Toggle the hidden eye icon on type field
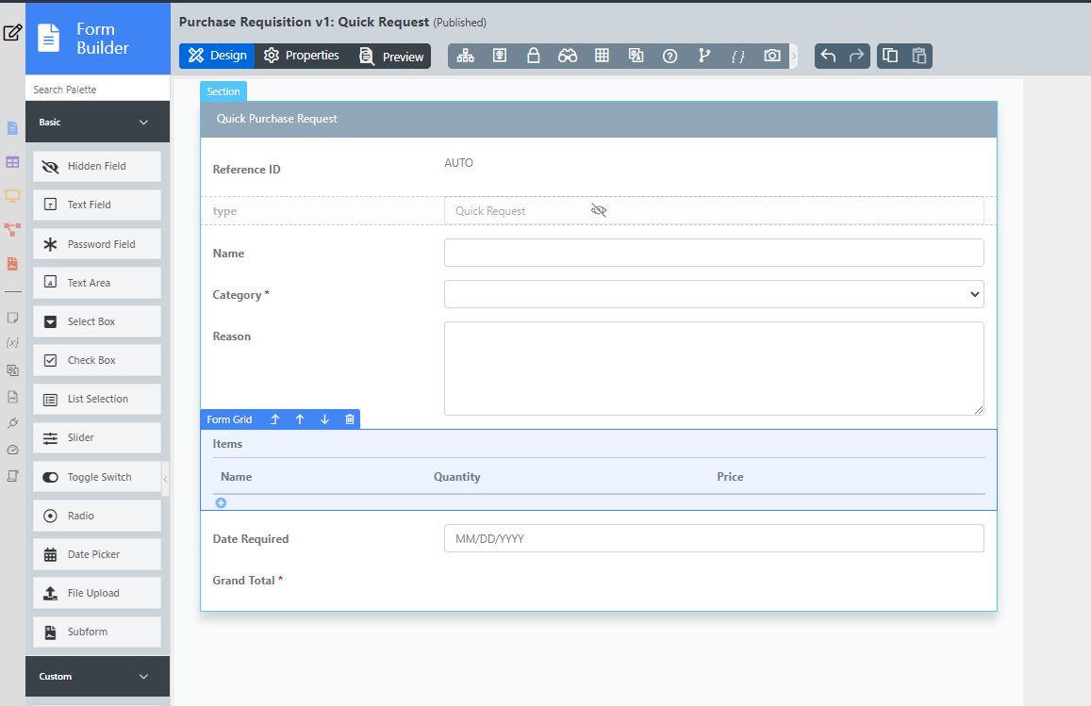1091x706 pixels. [599, 210]
